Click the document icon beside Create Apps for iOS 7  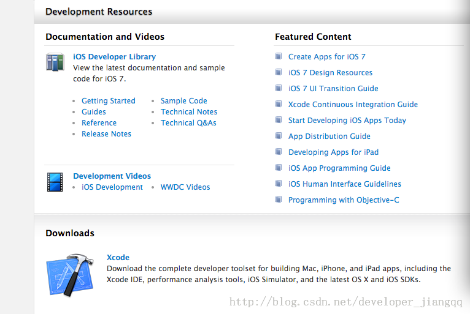(279, 57)
